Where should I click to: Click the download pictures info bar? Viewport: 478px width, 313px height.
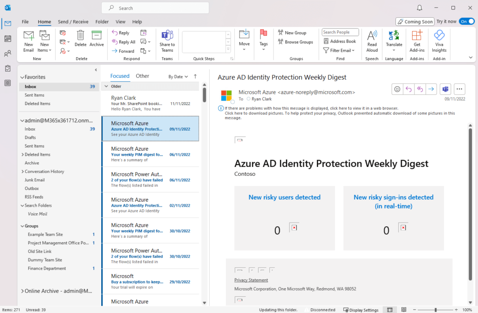click(340, 116)
